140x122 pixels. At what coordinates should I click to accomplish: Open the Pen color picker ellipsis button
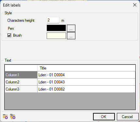(x=71, y=28)
